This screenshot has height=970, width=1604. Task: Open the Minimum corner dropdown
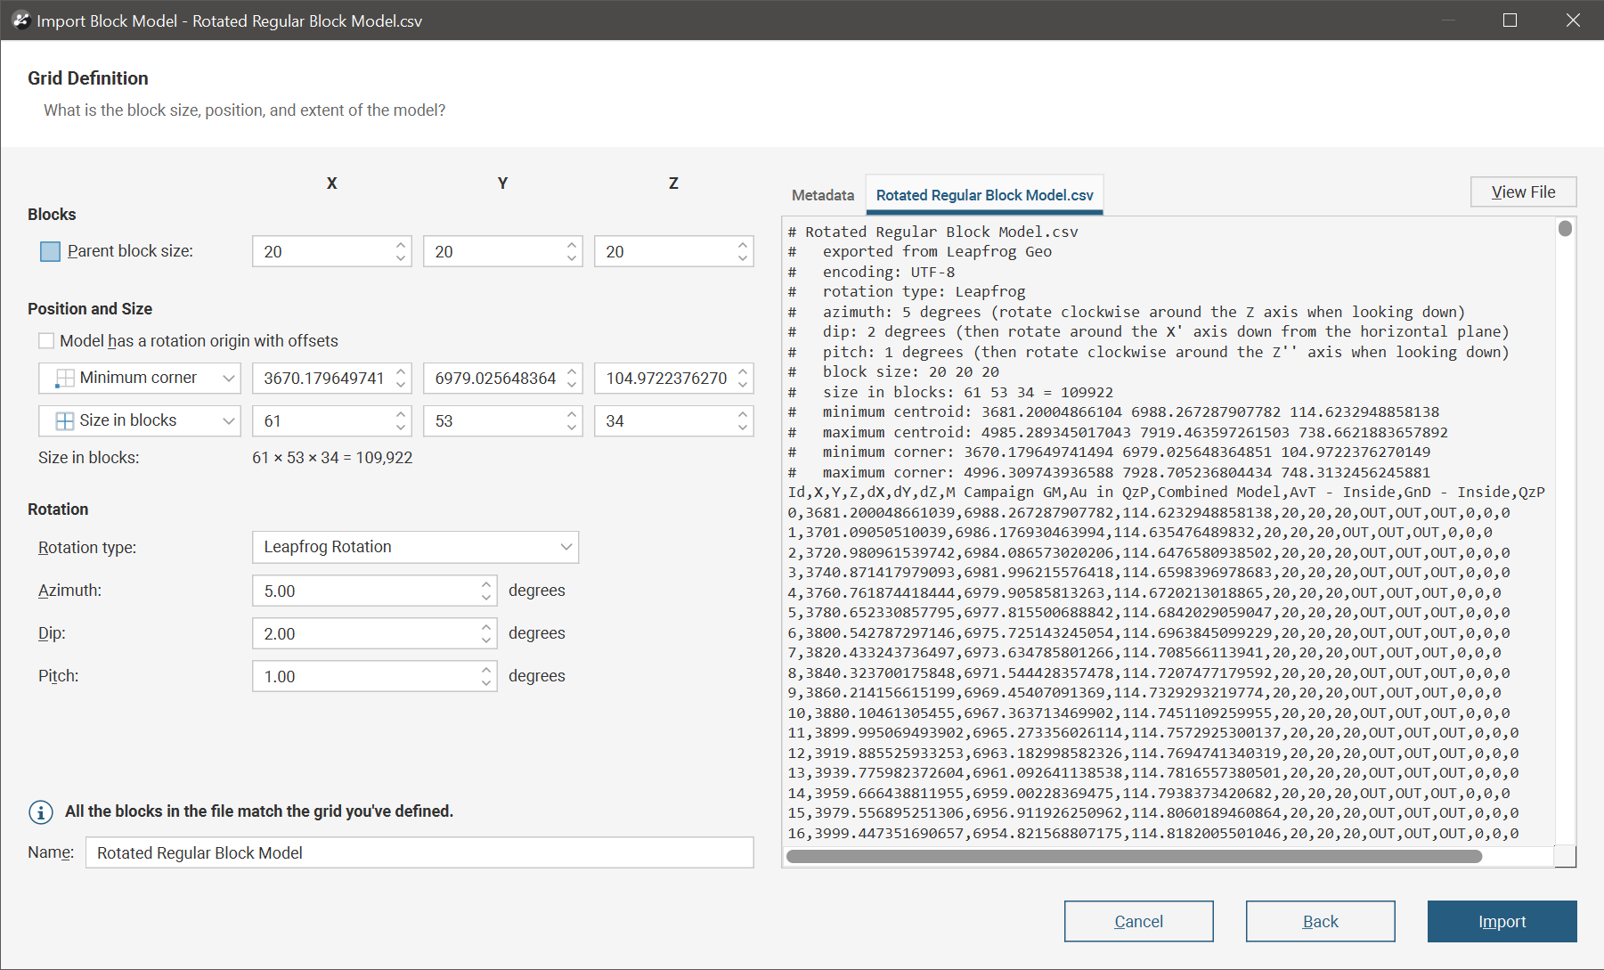tap(228, 379)
